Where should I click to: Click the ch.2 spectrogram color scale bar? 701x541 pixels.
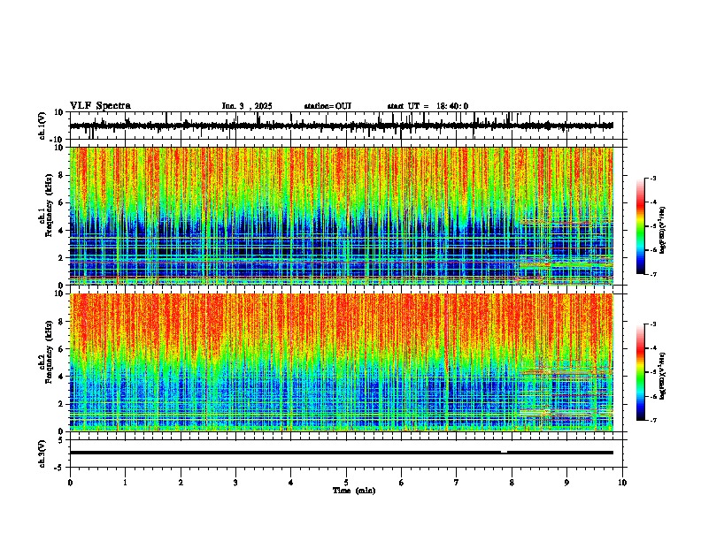coord(641,372)
